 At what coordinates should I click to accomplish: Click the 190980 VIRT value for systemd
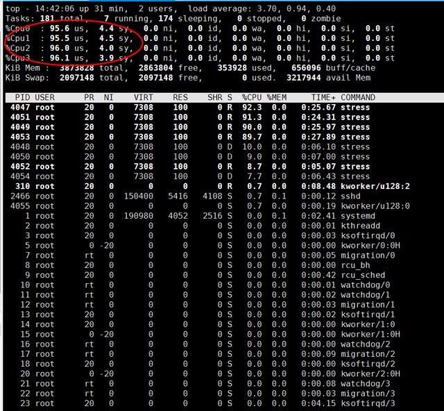coord(139,216)
